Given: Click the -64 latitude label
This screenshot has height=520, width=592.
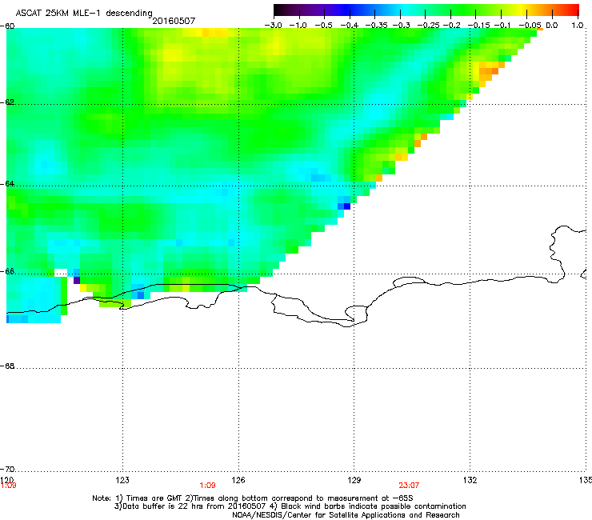Looking at the screenshot, I should 7,183.
